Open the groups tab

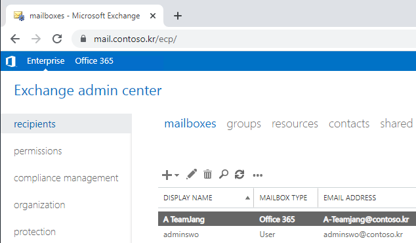pyautogui.click(x=244, y=123)
